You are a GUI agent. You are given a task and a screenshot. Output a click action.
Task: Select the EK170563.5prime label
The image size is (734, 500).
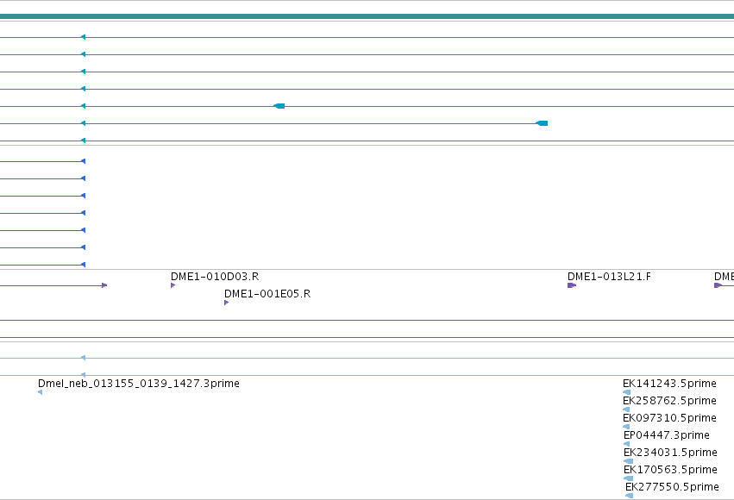coord(670,470)
